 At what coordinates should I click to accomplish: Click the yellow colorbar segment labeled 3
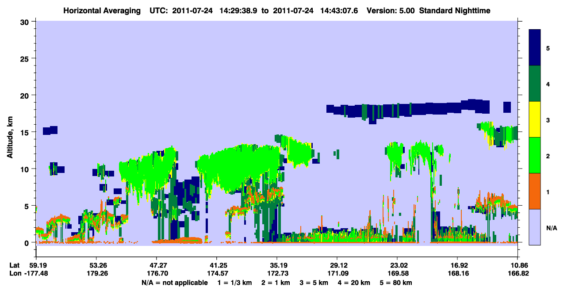[535, 119]
